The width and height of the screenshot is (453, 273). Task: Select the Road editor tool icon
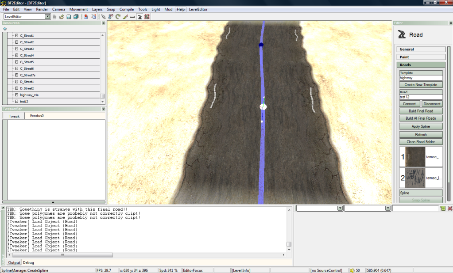tap(140, 17)
